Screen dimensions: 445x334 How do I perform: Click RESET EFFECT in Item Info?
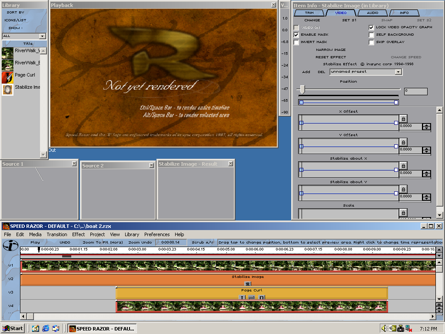point(331,57)
